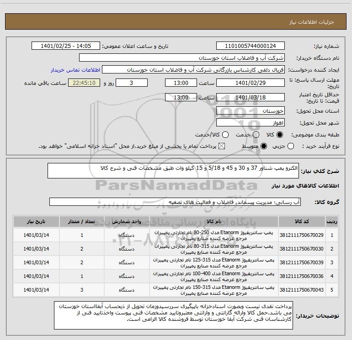Click the request creator field فریال دلفی
This screenshot has width=352, height=340.
pos(193,69)
